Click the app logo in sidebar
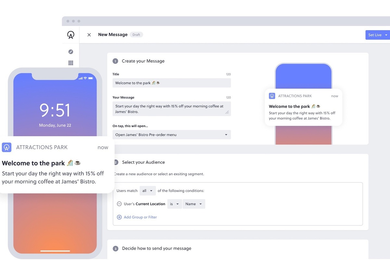390x260 pixels. [x=71, y=35]
